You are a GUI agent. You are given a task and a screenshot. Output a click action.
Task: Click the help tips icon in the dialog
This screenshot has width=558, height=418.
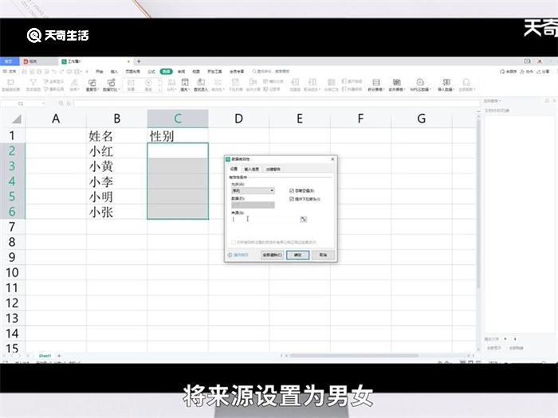coord(230,255)
